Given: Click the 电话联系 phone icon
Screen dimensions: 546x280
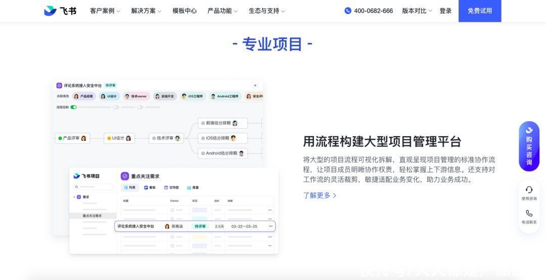Looking at the screenshot, I should point(529,213).
